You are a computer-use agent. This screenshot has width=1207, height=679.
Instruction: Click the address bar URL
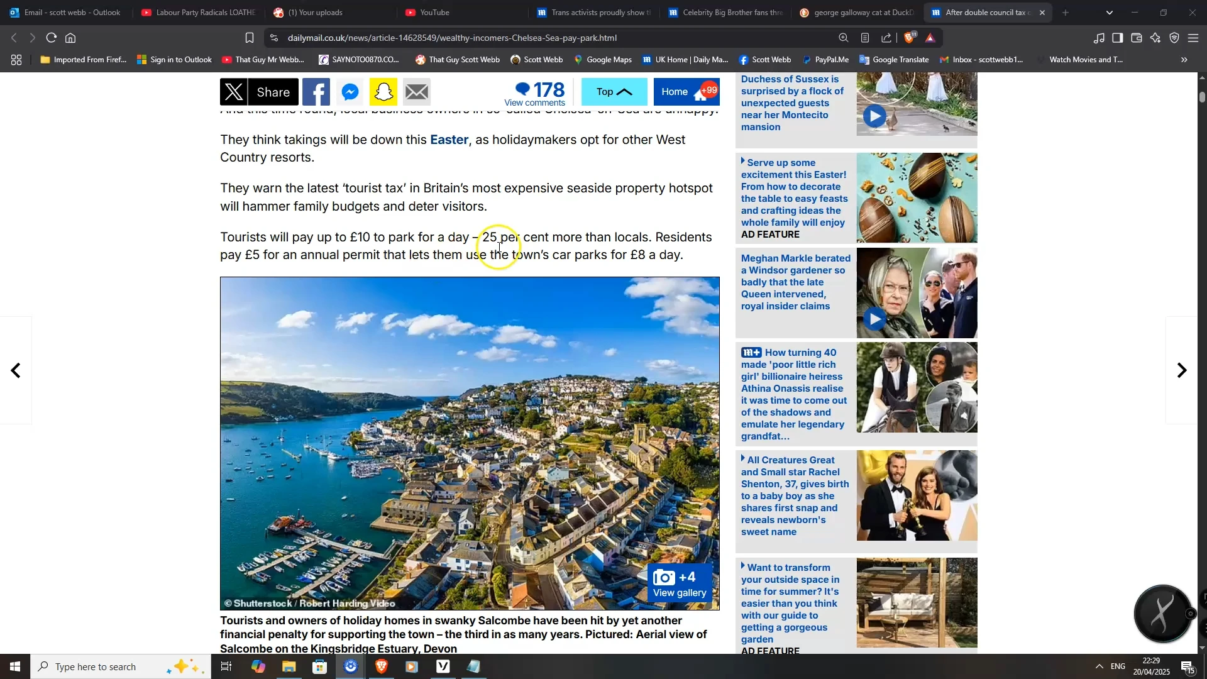coord(452,38)
